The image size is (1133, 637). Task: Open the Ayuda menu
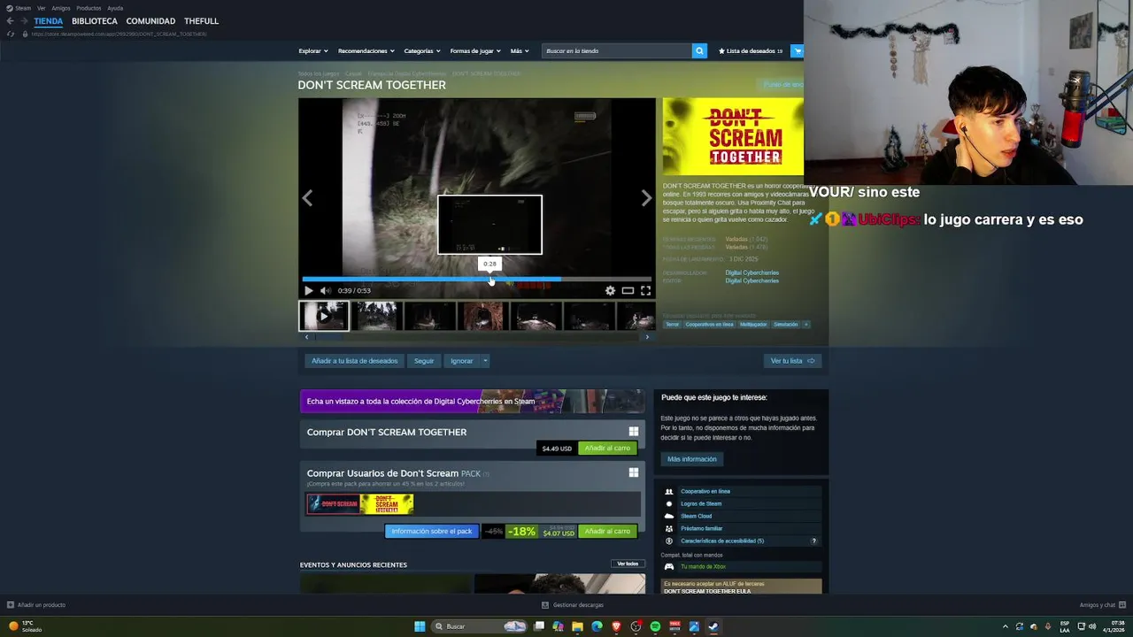(x=115, y=8)
